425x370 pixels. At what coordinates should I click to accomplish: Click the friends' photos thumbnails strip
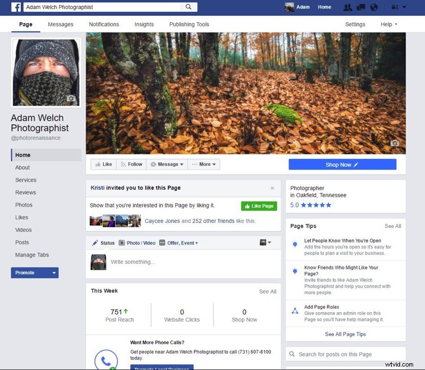(x=115, y=221)
